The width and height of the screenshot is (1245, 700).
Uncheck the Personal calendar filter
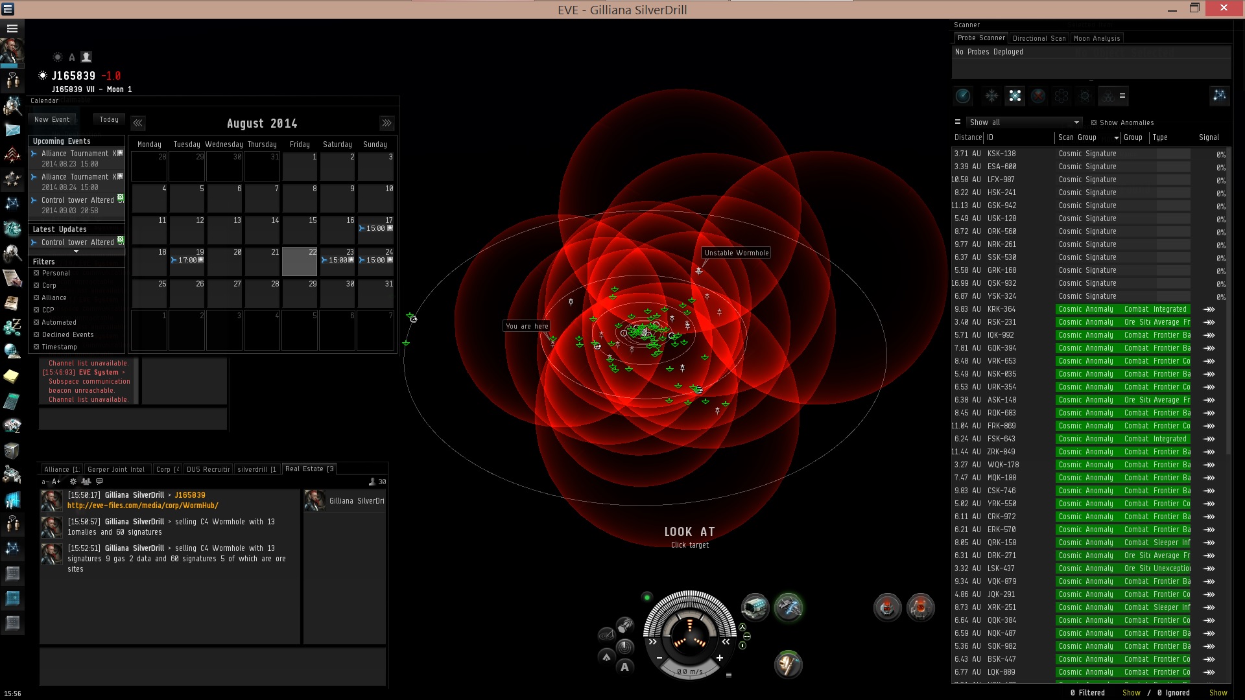point(37,273)
